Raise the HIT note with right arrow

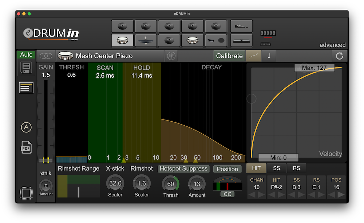[x=281, y=195]
